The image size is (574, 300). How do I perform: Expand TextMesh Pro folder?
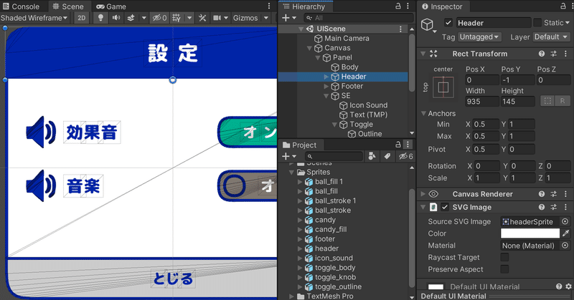pos(292,296)
